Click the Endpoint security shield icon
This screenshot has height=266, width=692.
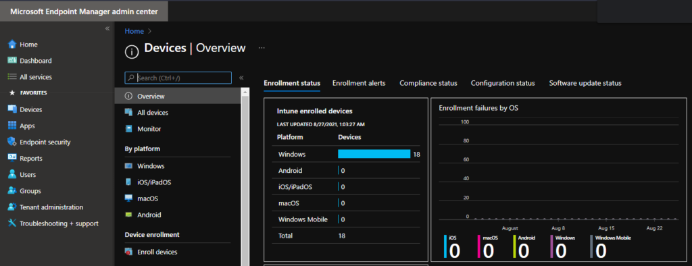tap(12, 142)
